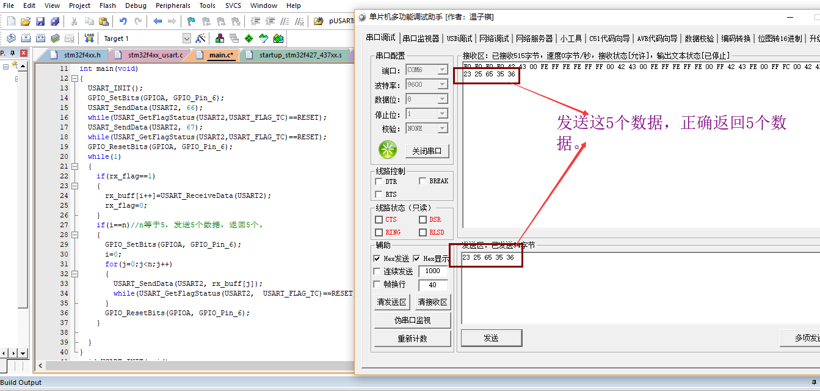
Task: Open 端口 COM6 dropdown
Action: [443, 70]
